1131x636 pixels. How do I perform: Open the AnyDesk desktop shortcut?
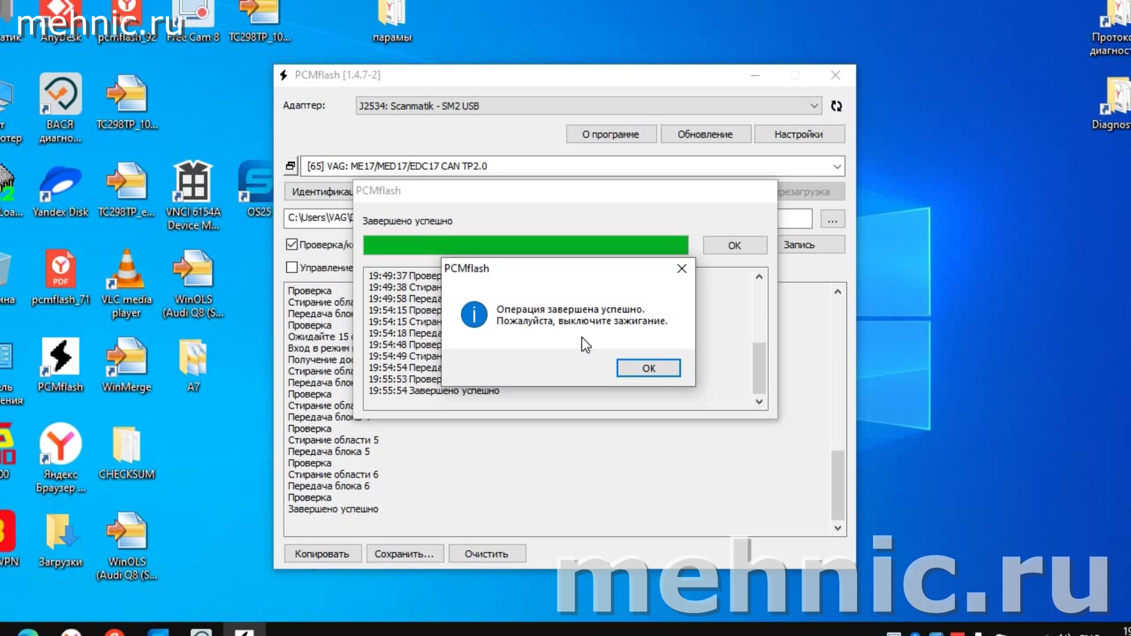61,22
